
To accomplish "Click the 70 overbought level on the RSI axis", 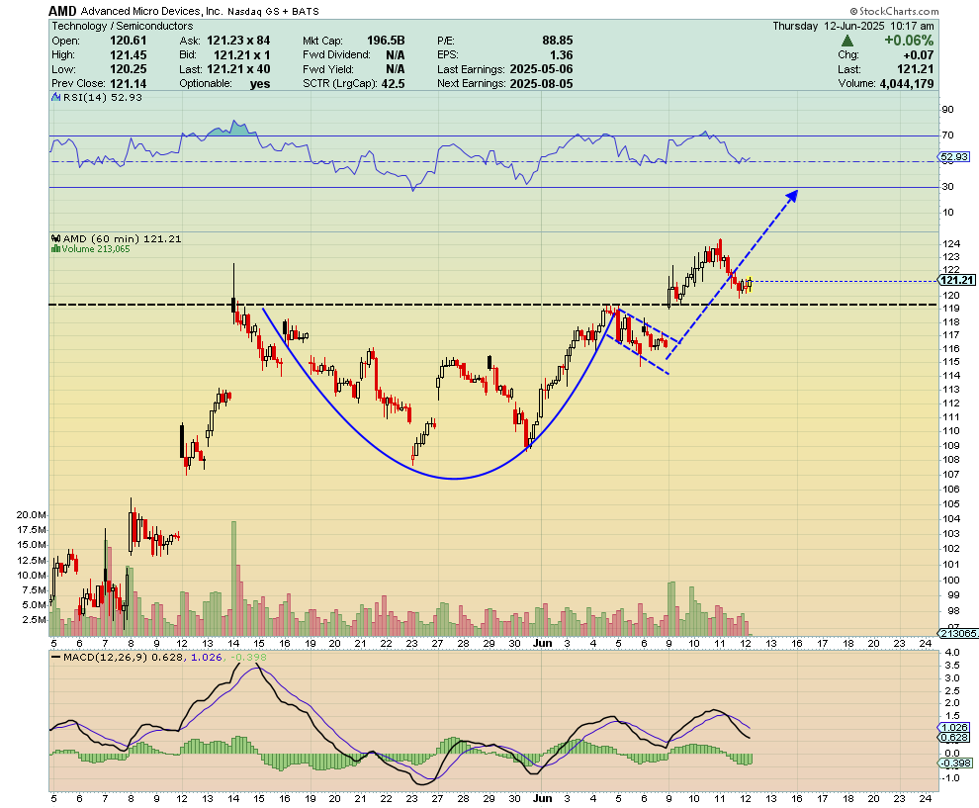I will coord(947,135).
